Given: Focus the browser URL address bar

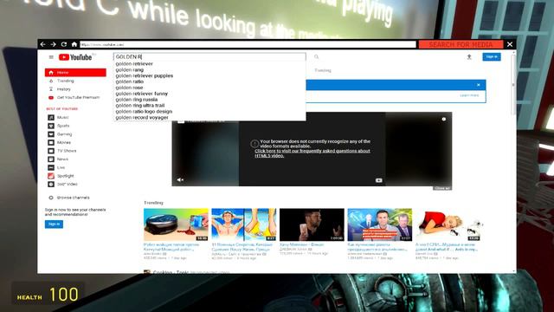Looking at the screenshot, I should pos(248,44).
